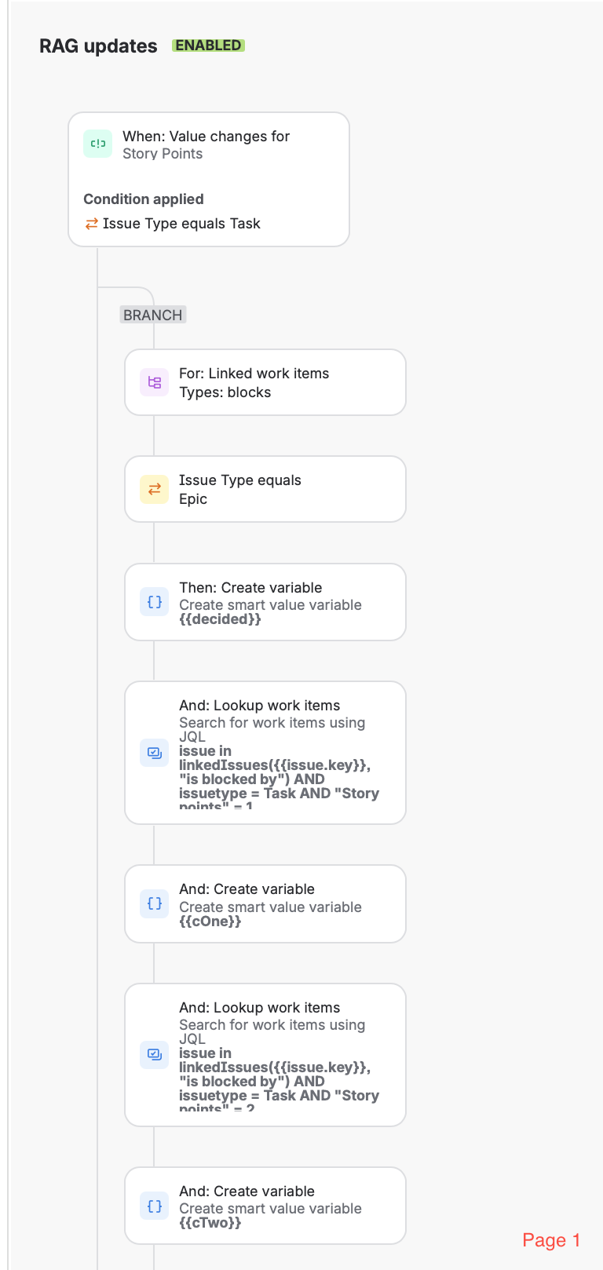Click the curly-braces icon for the cOne variable
Viewport: 603px width, 1270px height.
click(155, 903)
